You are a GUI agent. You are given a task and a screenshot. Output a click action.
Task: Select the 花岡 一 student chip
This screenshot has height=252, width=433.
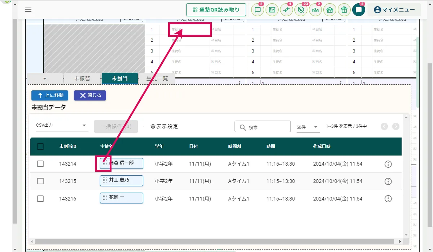tap(122, 198)
